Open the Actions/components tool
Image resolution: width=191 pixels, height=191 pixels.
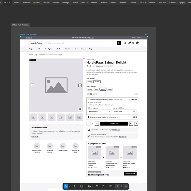tap(111, 186)
